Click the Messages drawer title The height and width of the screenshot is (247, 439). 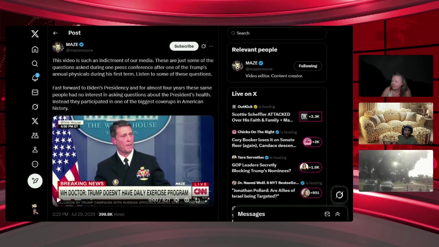coord(251,214)
